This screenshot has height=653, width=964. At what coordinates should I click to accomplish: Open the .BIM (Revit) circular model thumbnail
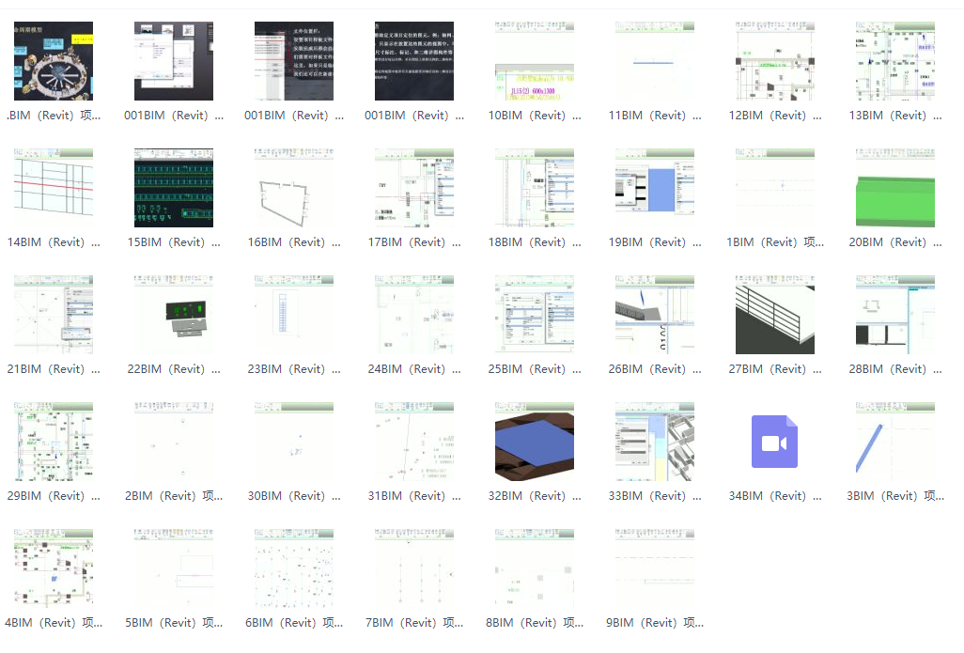pos(54,61)
